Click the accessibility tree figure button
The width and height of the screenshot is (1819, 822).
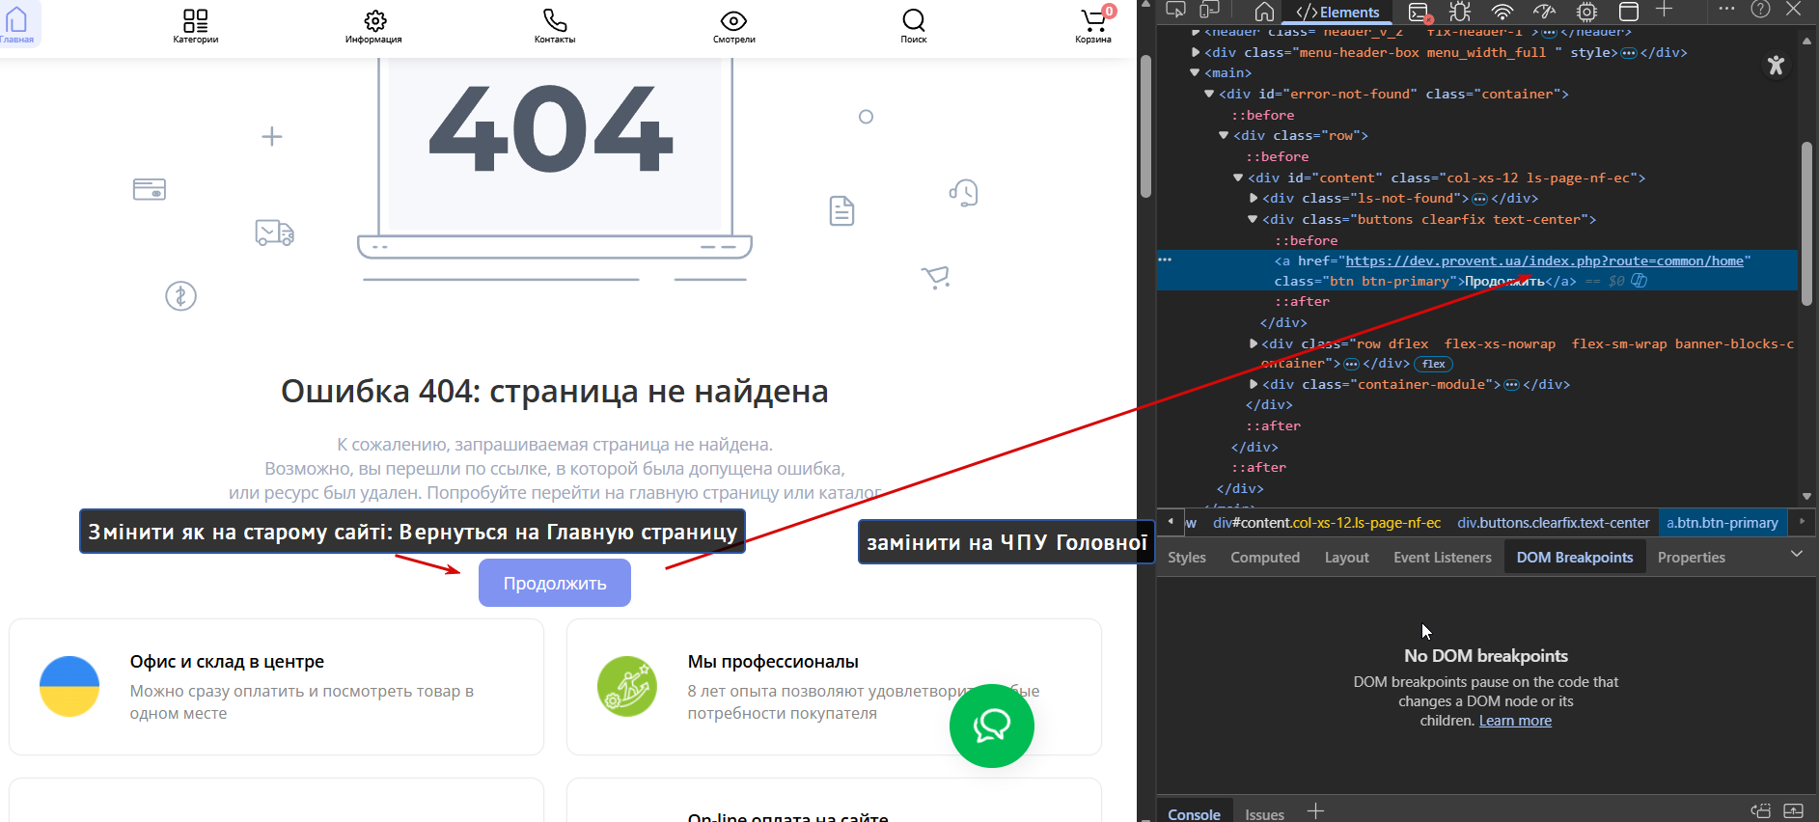pos(1776,66)
